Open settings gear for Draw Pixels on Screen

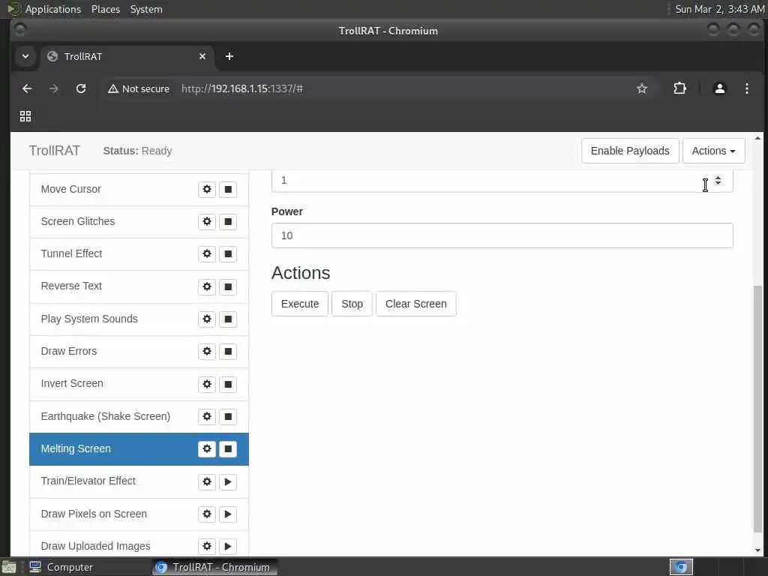[207, 514]
